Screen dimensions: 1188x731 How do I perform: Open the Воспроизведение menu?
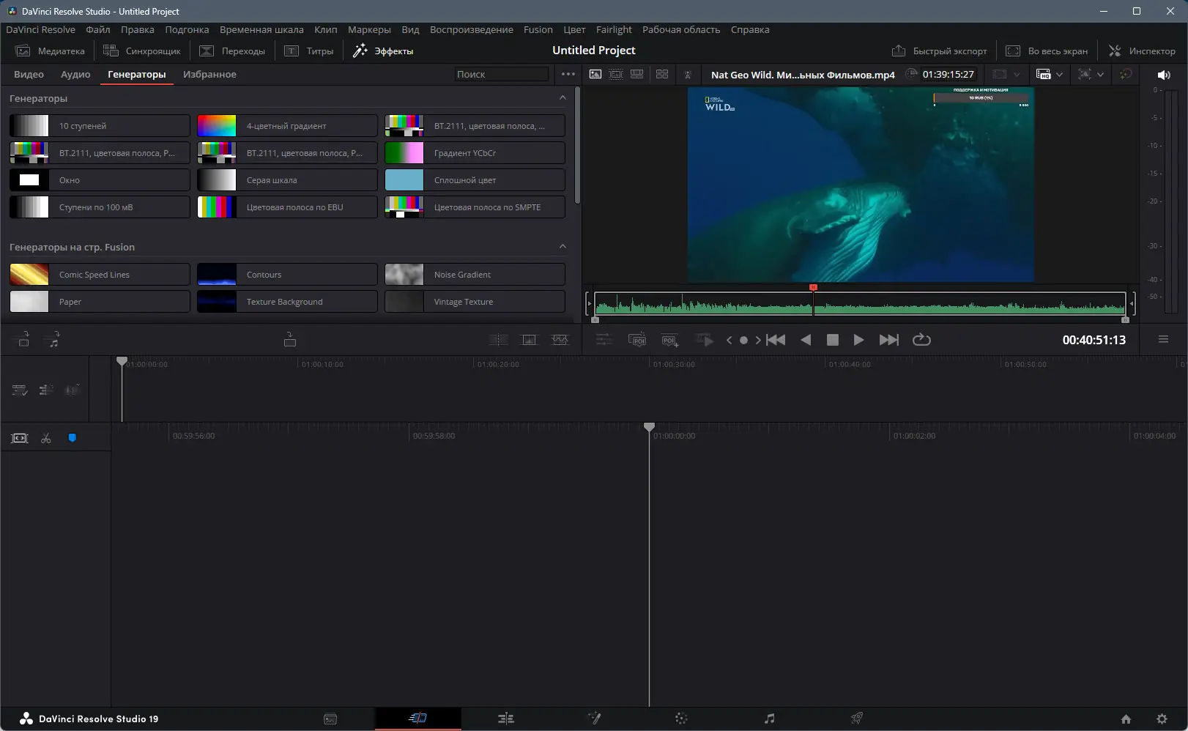point(471,29)
